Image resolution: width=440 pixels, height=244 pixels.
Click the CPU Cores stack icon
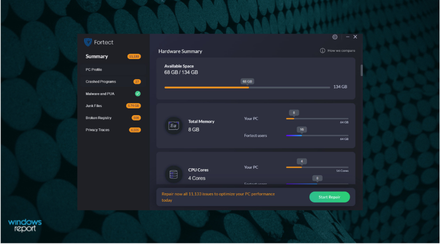174,174
